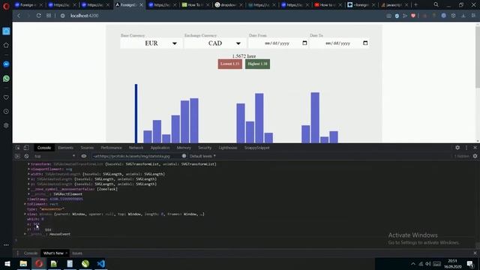
Task: Show hidden system tray icons chevron
Action: coord(413,264)
